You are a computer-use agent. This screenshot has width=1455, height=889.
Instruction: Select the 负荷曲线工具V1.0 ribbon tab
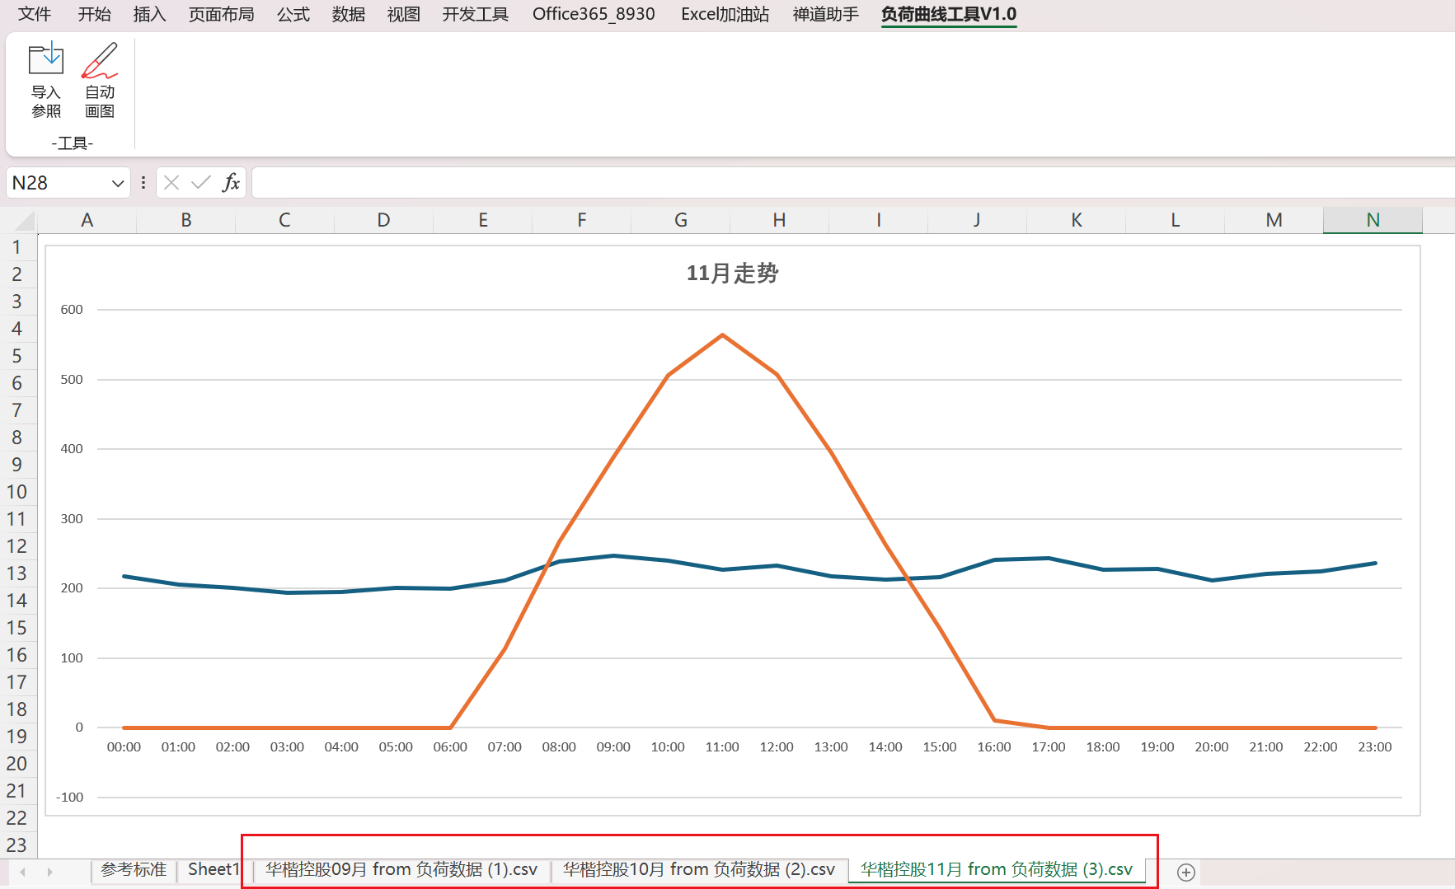pyautogui.click(x=949, y=14)
